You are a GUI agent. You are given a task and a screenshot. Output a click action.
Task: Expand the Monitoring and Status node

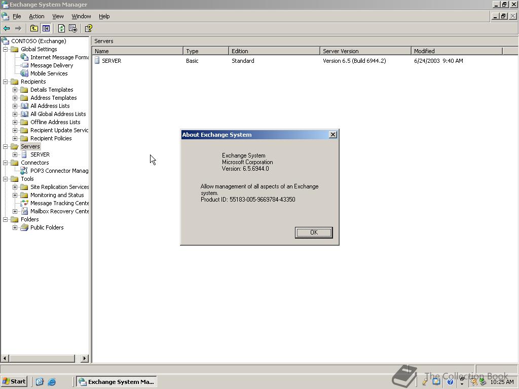(15, 195)
